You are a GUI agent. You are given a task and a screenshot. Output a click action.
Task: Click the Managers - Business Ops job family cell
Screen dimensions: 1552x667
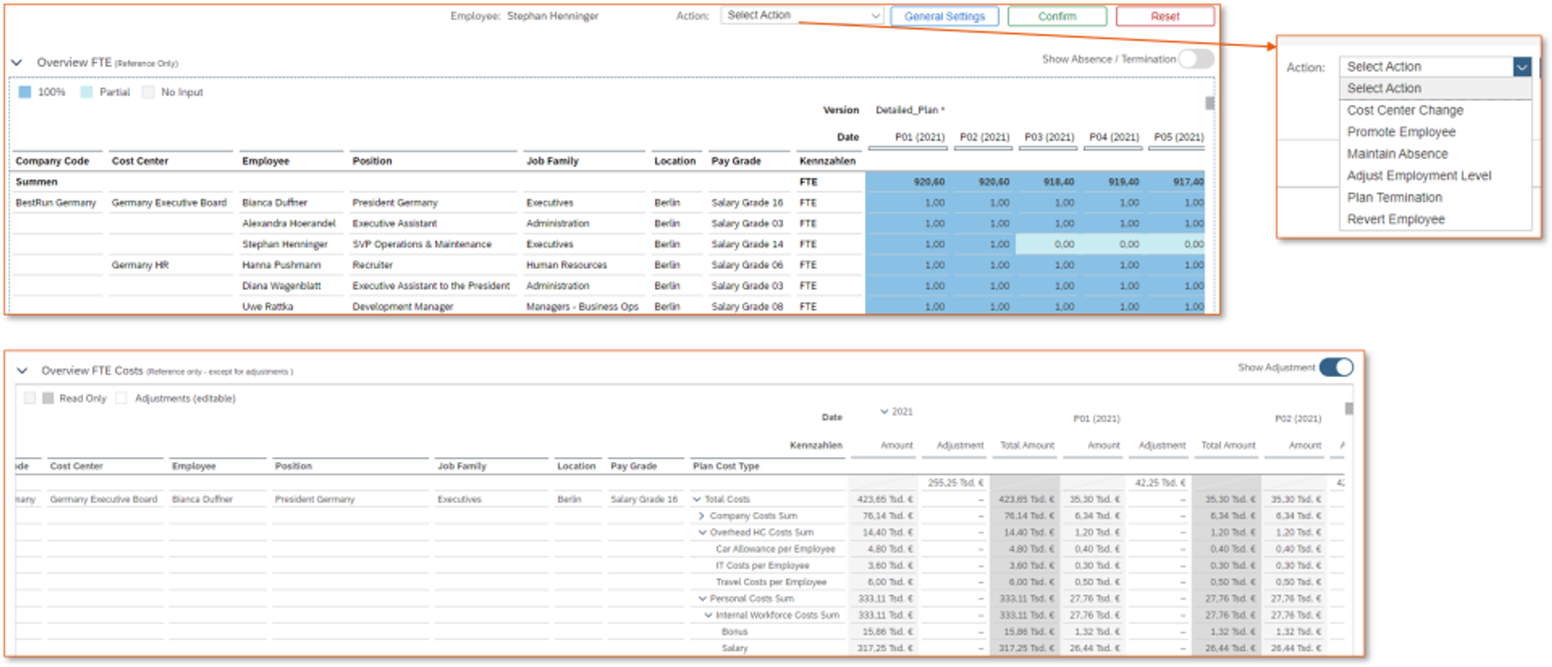point(582,307)
